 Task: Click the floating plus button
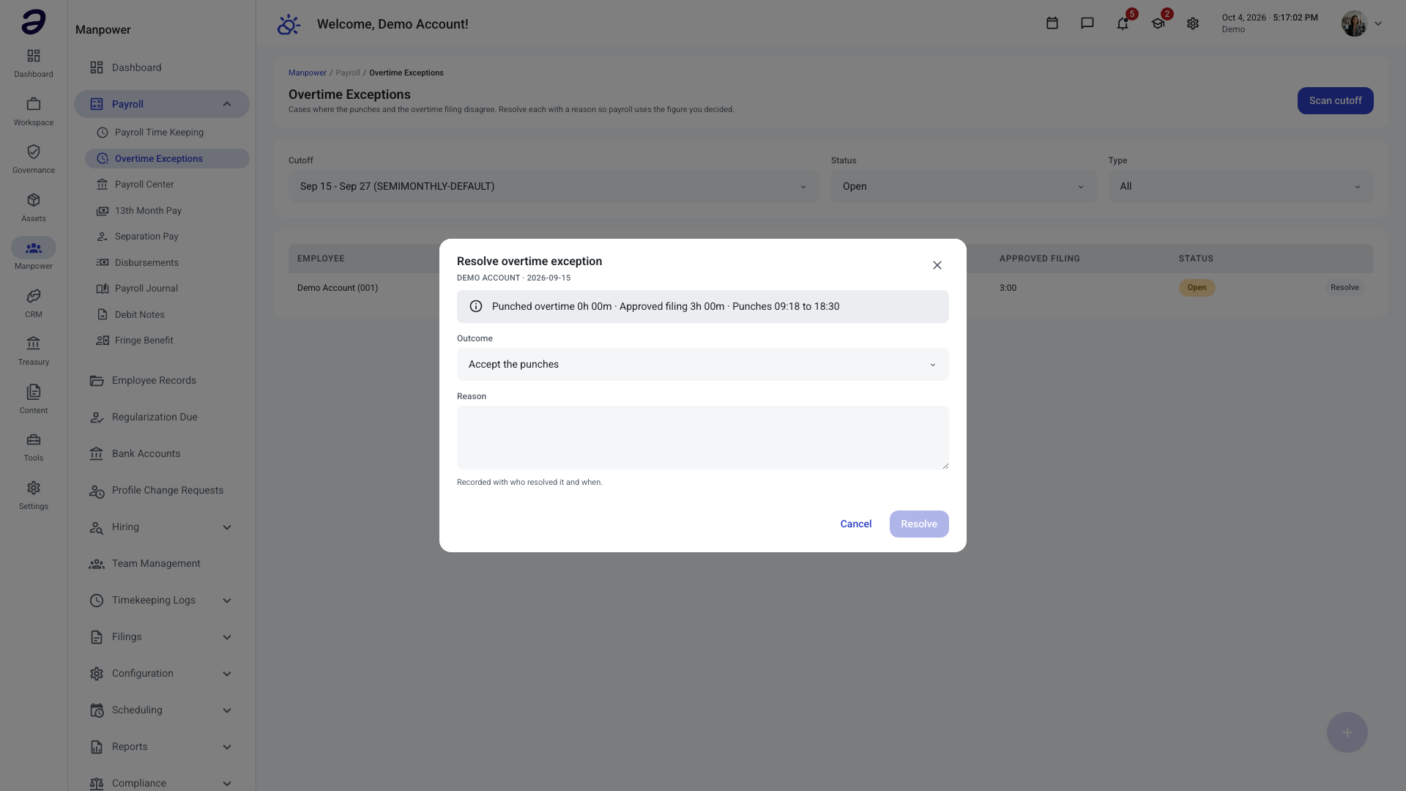point(1347,732)
